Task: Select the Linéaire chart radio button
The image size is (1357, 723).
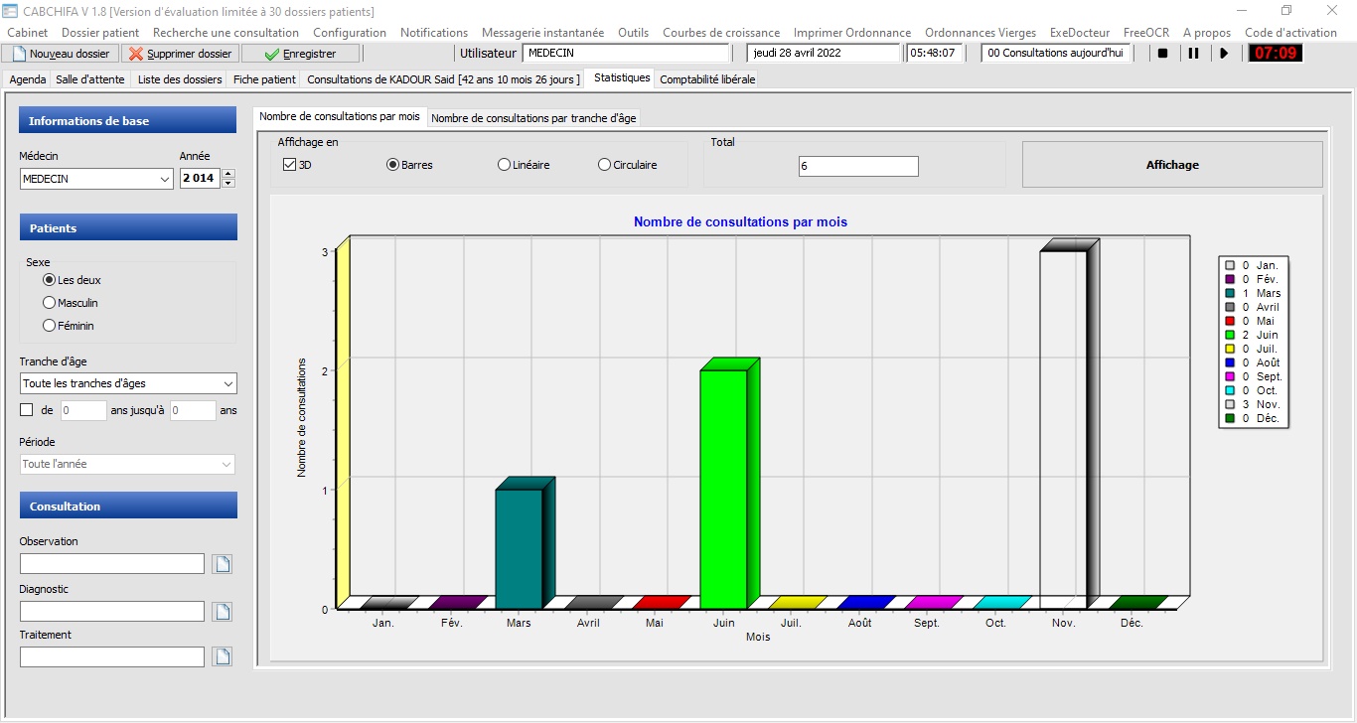Action: click(x=505, y=165)
